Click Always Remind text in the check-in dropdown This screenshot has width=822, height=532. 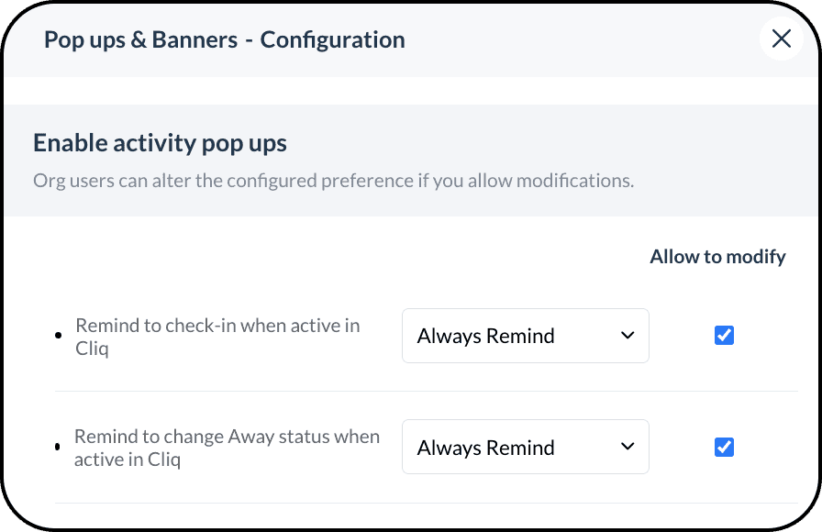[x=485, y=336]
